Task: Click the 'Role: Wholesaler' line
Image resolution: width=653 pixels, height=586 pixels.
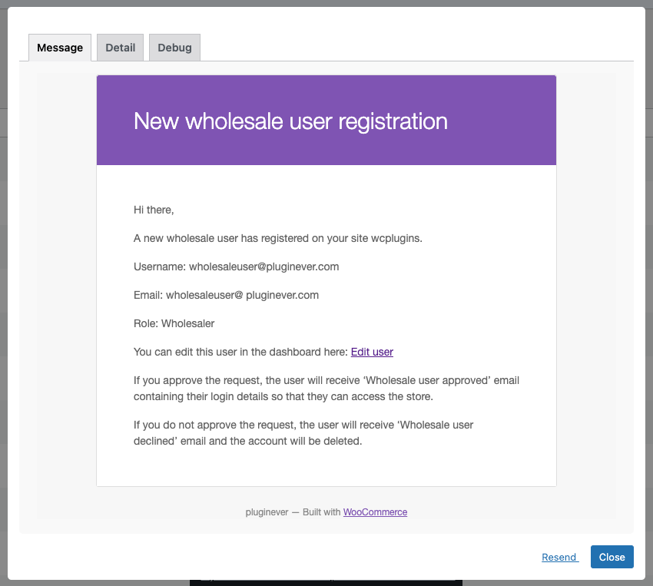Action: (174, 324)
